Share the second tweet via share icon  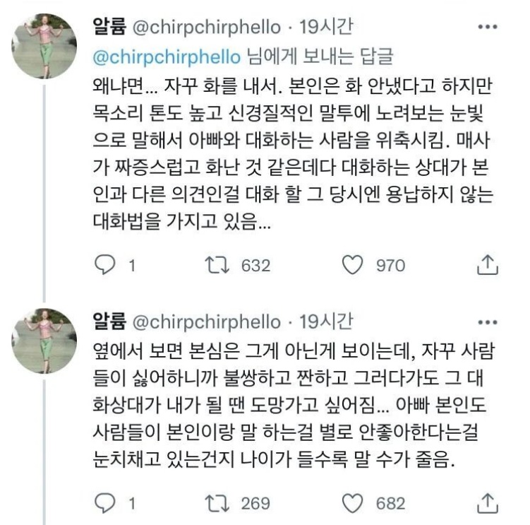tap(488, 502)
